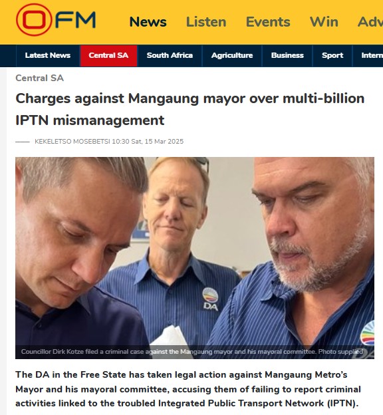383x415 pixels.
Task: Click the article photo of three men
Action: point(195,258)
